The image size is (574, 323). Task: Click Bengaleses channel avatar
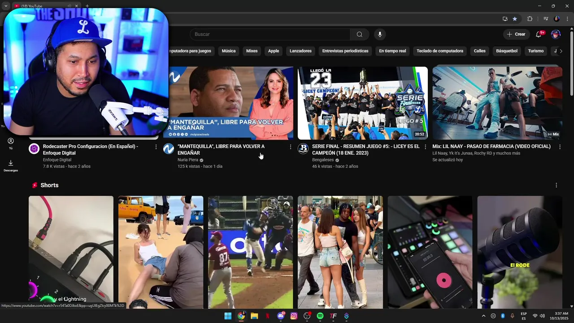tap(303, 149)
